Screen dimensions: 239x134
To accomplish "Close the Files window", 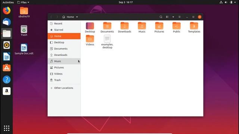I will (199, 17).
